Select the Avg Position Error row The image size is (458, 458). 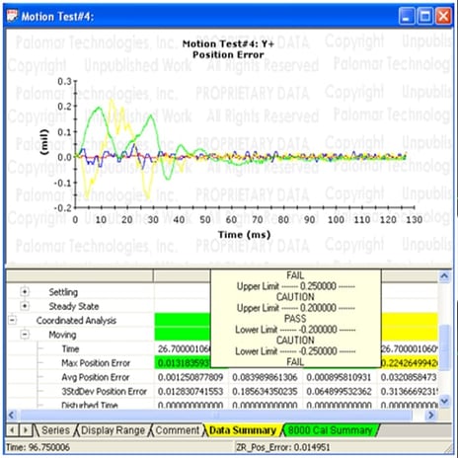[x=95, y=377]
